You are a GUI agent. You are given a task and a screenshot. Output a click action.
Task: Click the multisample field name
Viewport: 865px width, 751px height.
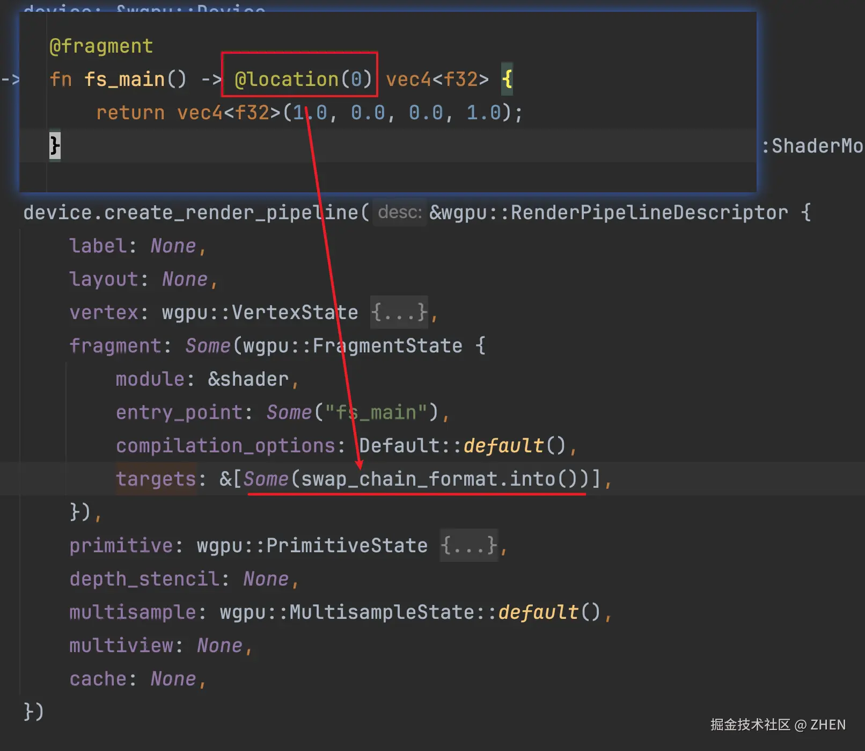coord(133,612)
